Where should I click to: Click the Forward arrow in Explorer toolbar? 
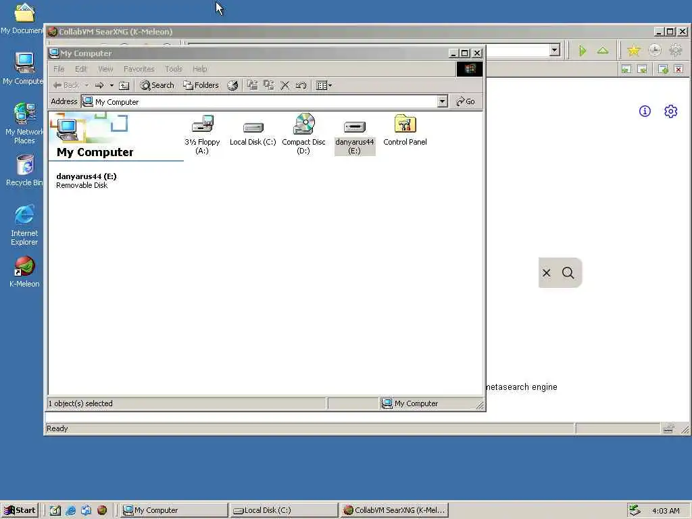click(99, 85)
